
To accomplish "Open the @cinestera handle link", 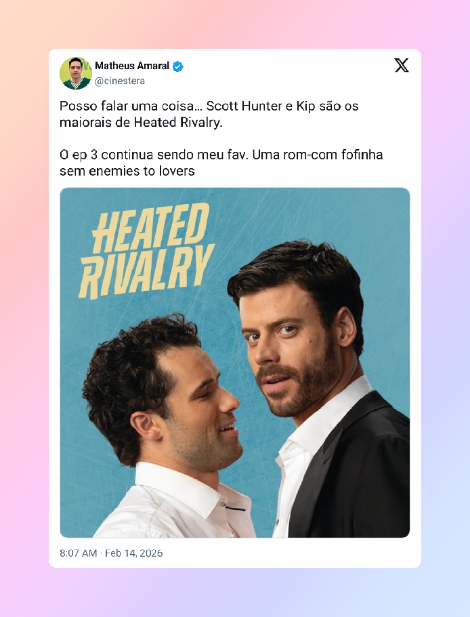I will [120, 81].
